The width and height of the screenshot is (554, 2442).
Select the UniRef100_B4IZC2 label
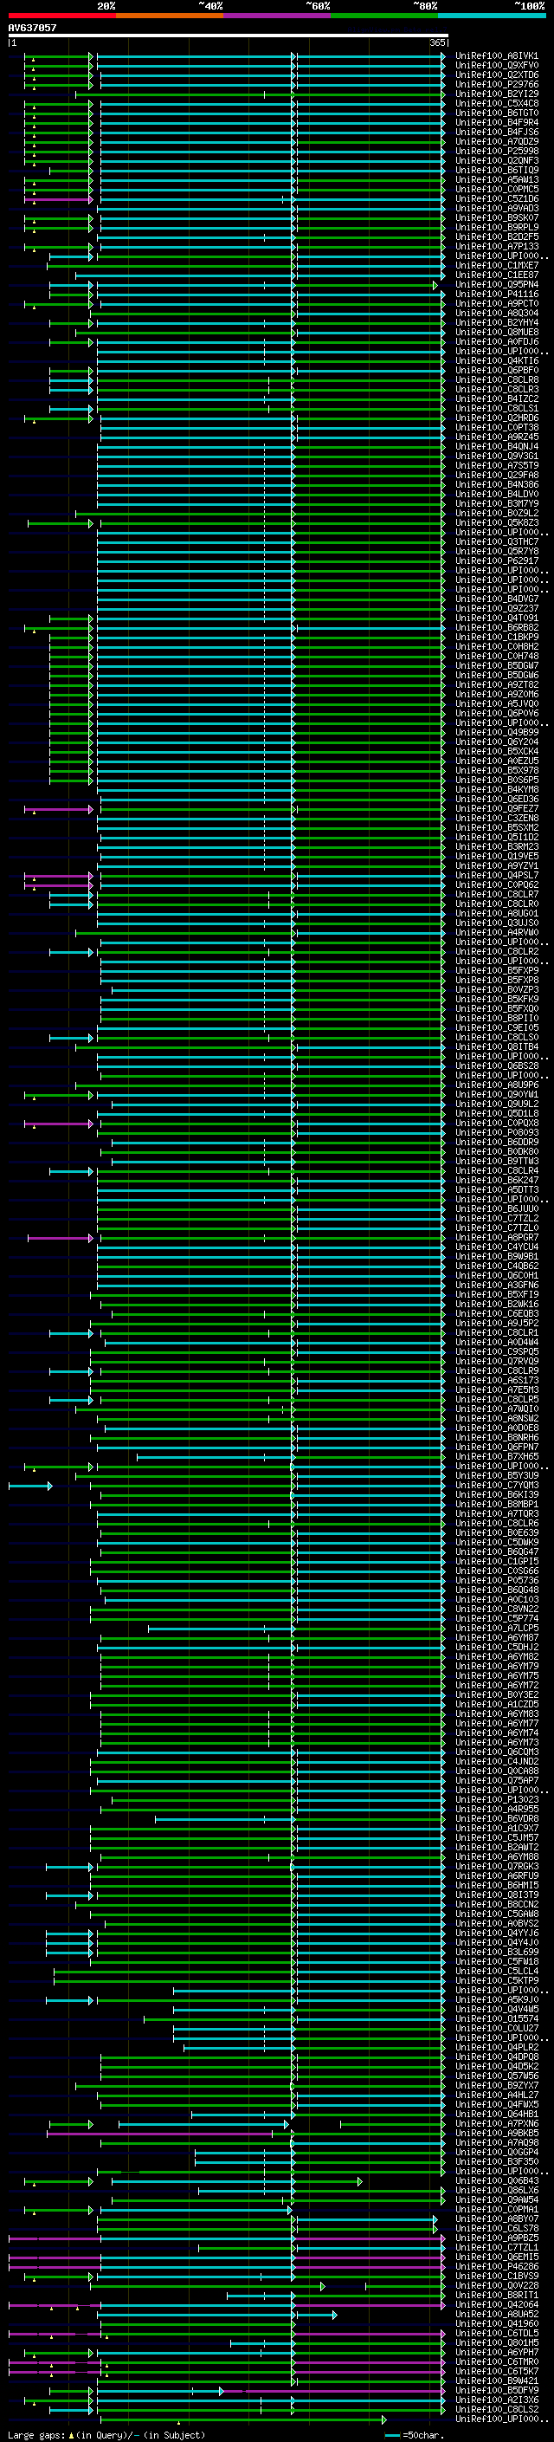coord(497,399)
